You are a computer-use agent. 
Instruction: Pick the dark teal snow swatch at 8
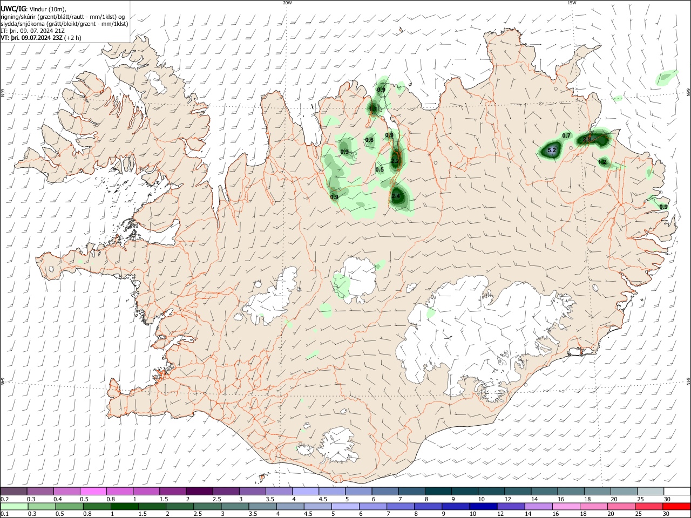coord(438,491)
